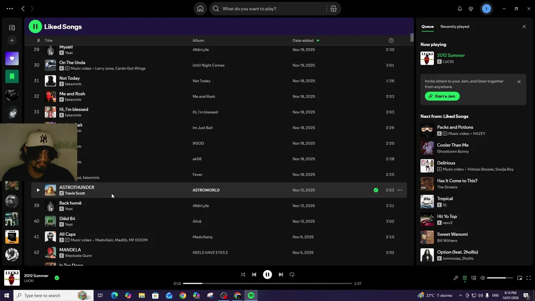Open the miniplayer
Viewport: 535px width, 301px height.
click(x=520, y=278)
